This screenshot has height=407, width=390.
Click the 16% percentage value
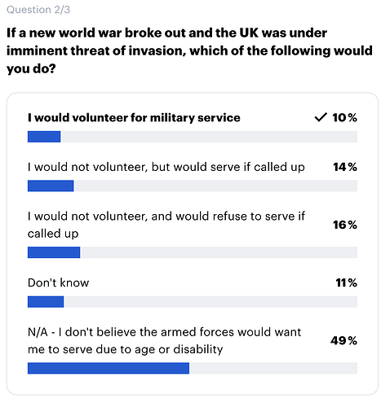(x=345, y=225)
